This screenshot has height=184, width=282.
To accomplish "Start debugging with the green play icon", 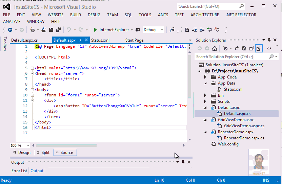I will pyautogui.click(x=96, y=30).
